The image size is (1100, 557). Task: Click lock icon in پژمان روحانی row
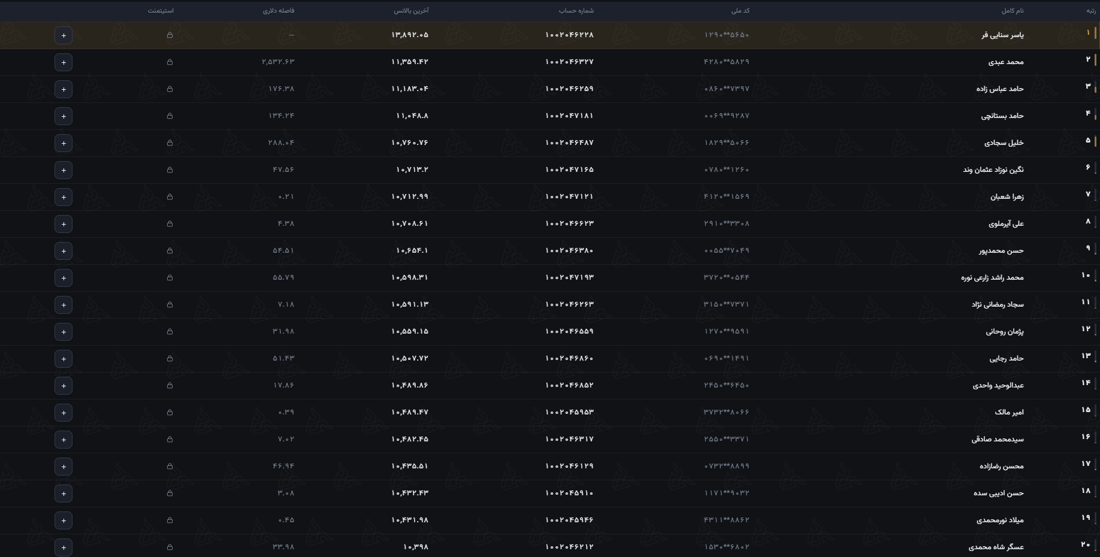coord(170,332)
